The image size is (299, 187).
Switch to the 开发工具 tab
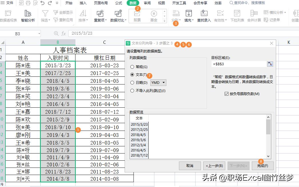tap(179, 3)
